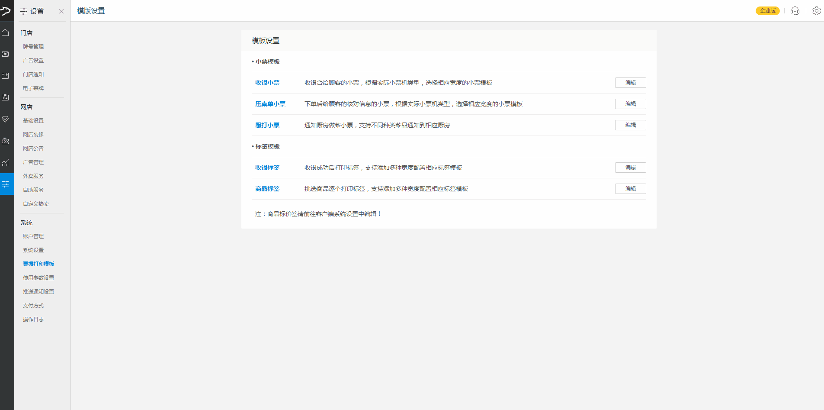Open 网店装修 in the settings menu
The width and height of the screenshot is (824, 410).
(33, 134)
